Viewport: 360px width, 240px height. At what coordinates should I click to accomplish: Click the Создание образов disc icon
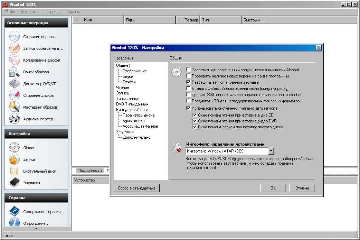(15, 37)
